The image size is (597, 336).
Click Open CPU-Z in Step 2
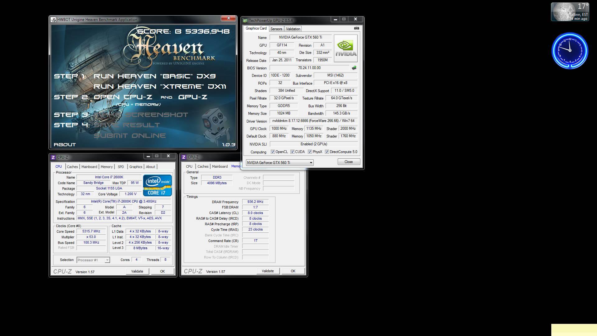coord(123,97)
